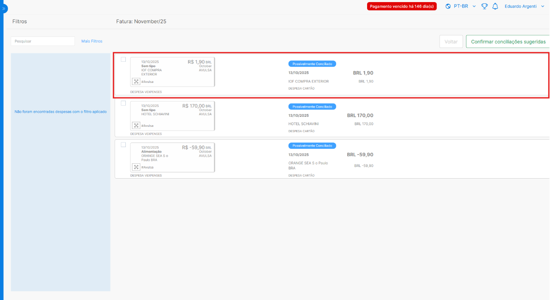Expand the ORANGE SEA expense details icon
Screen dimensions: 550x300
pos(136,167)
